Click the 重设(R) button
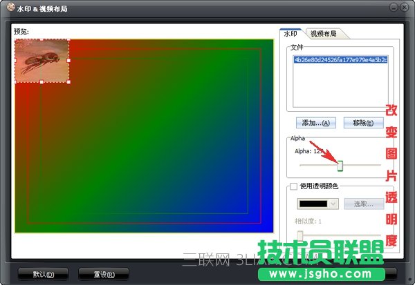 tap(104, 274)
